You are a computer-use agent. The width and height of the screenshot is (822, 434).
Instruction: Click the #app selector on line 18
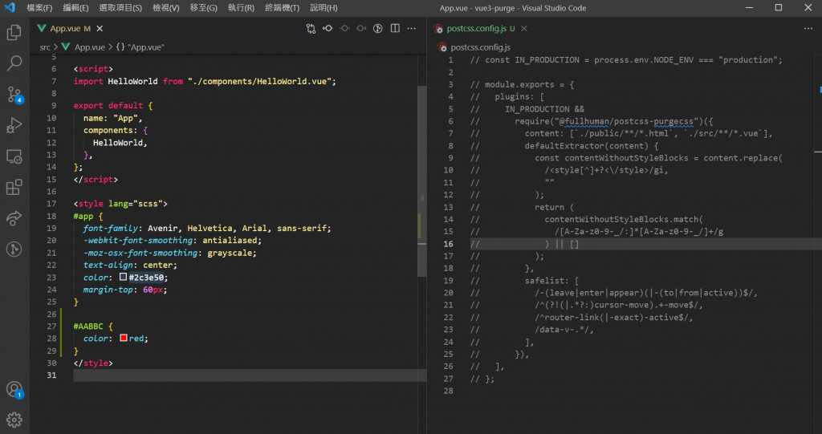point(83,216)
